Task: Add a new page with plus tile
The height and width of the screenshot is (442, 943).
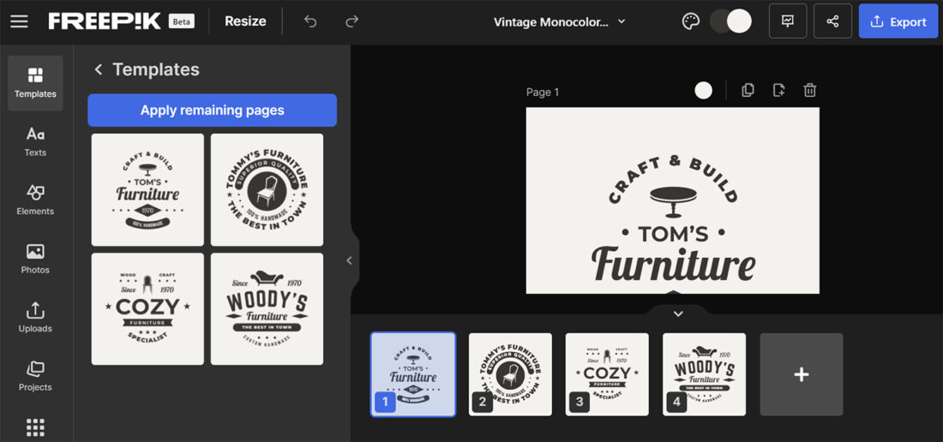Action: [802, 374]
